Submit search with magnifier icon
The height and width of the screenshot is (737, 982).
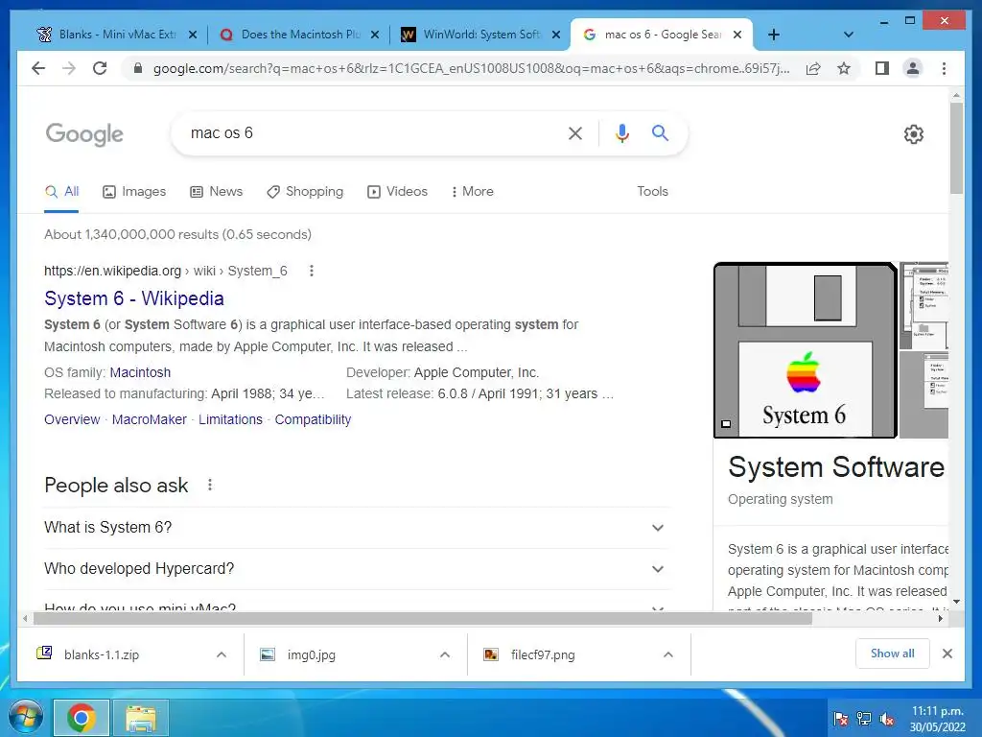660,132
